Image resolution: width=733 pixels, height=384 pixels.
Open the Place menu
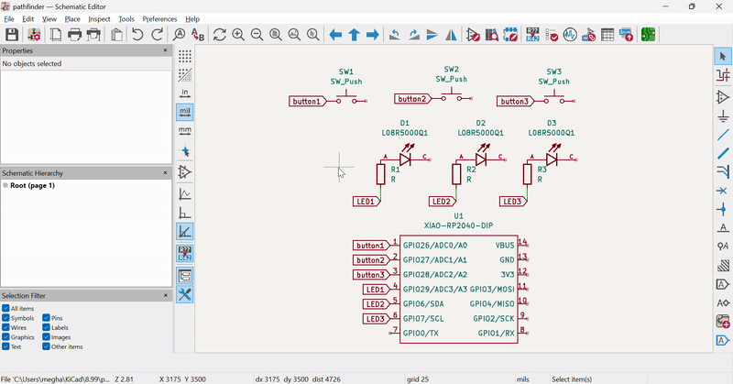72,18
